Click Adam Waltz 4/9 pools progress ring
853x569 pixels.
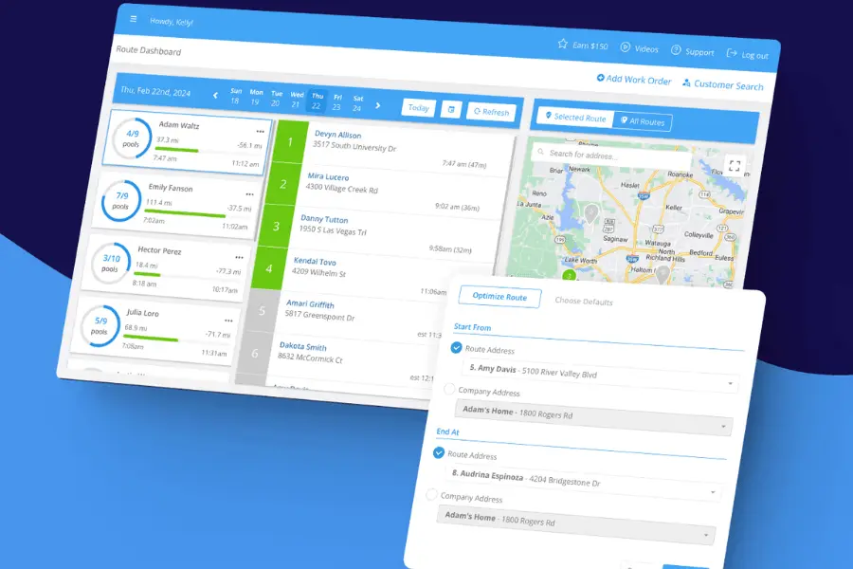[x=132, y=138]
